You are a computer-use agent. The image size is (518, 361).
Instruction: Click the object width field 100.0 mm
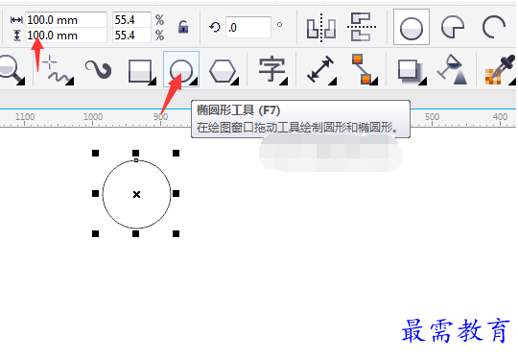point(66,20)
